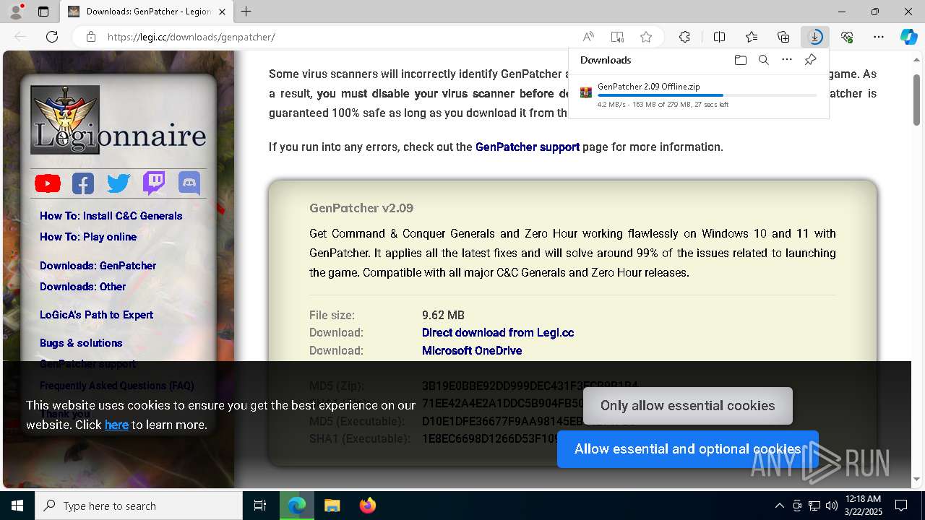Pin the Downloads panel
Image resolution: width=925 pixels, height=520 pixels.
(x=810, y=60)
